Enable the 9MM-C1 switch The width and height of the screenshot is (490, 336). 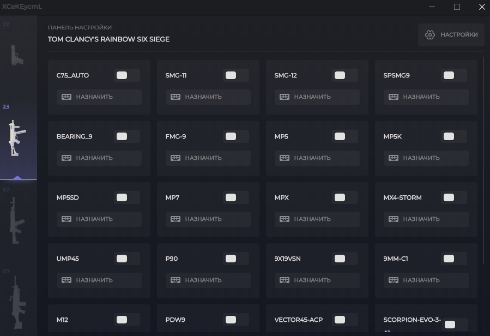point(454,259)
